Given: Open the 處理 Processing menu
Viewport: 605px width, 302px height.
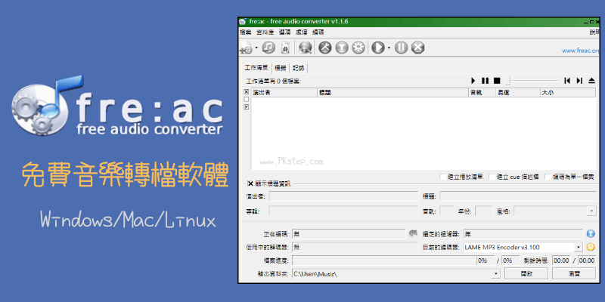Looking at the screenshot, I should click(x=301, y=32).
